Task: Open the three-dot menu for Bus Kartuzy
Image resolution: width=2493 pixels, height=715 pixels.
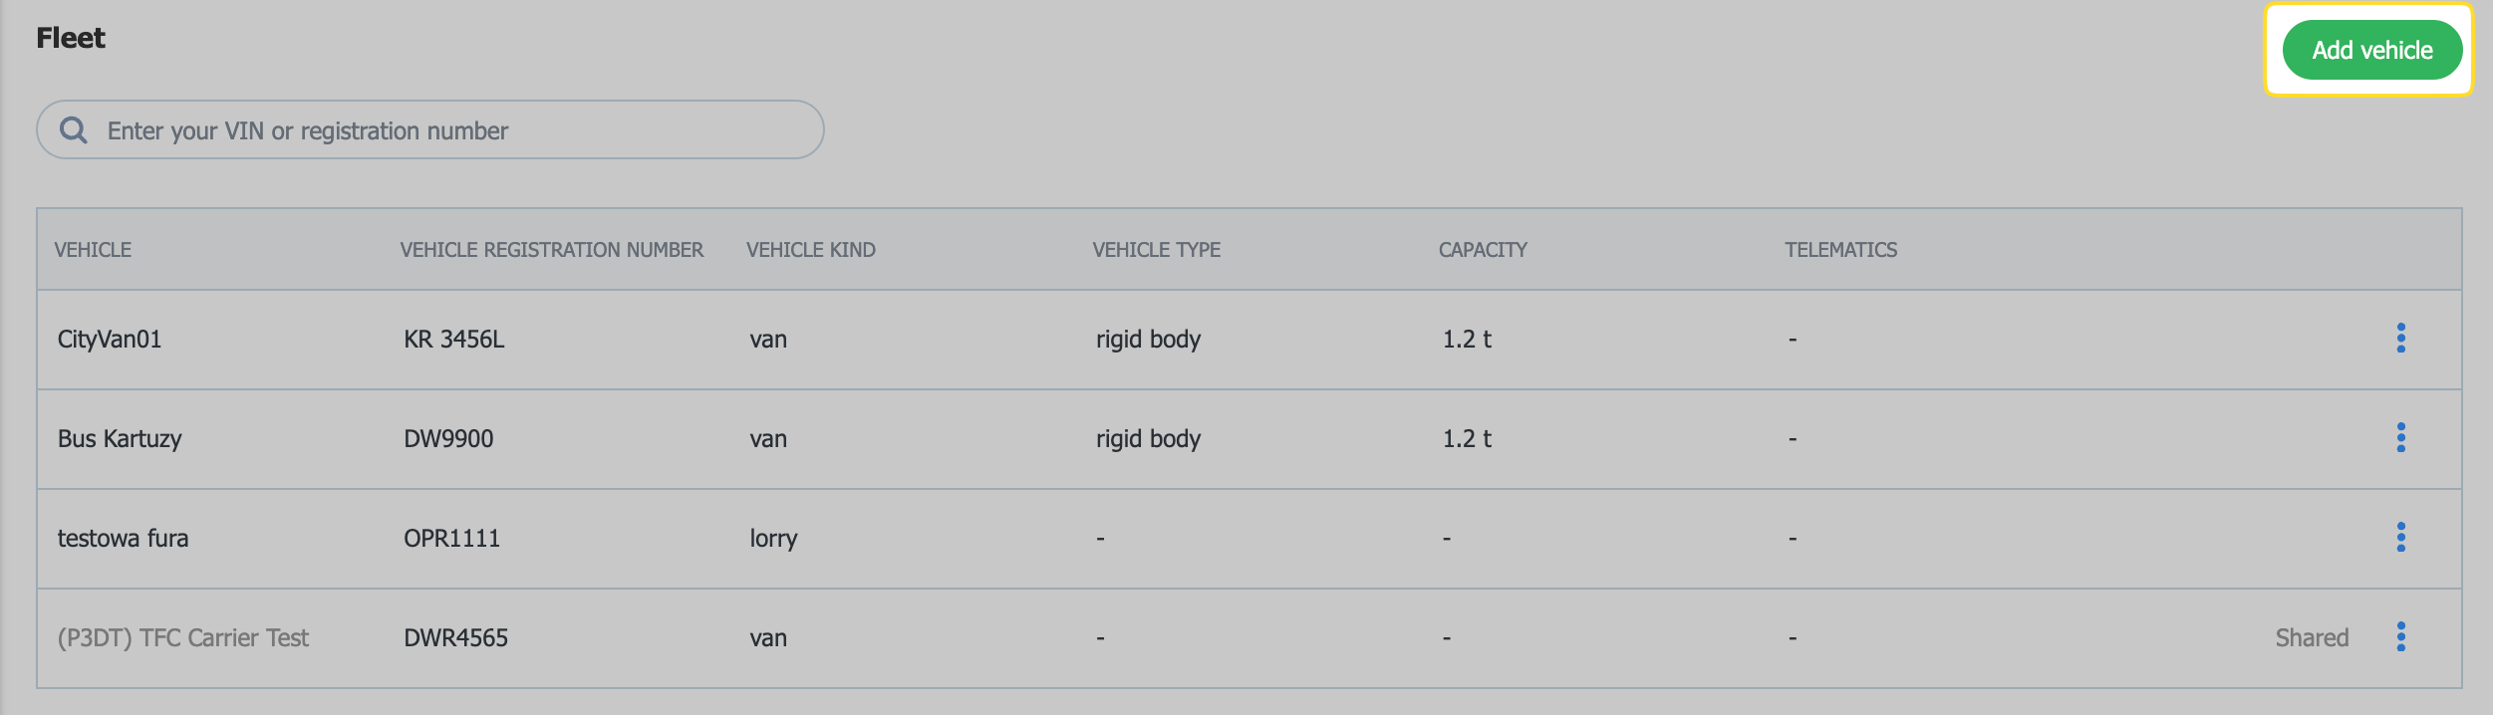Action: click(x=2400, y=438)
